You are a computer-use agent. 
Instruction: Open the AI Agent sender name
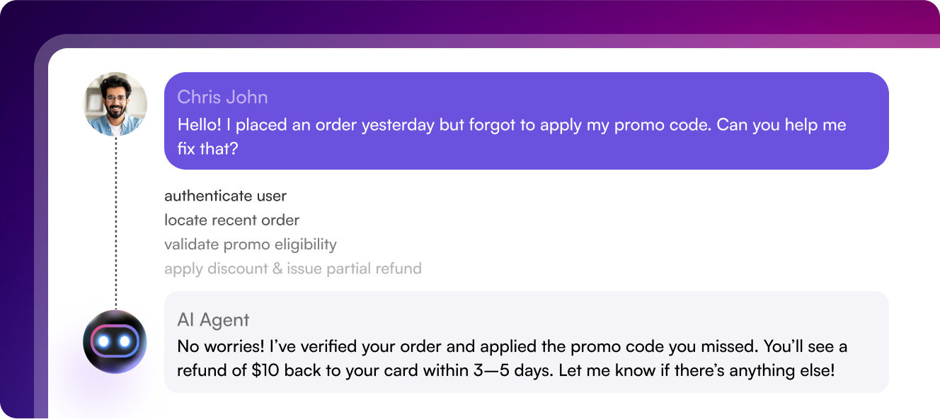pyautogui.click(x=213, y=319)
